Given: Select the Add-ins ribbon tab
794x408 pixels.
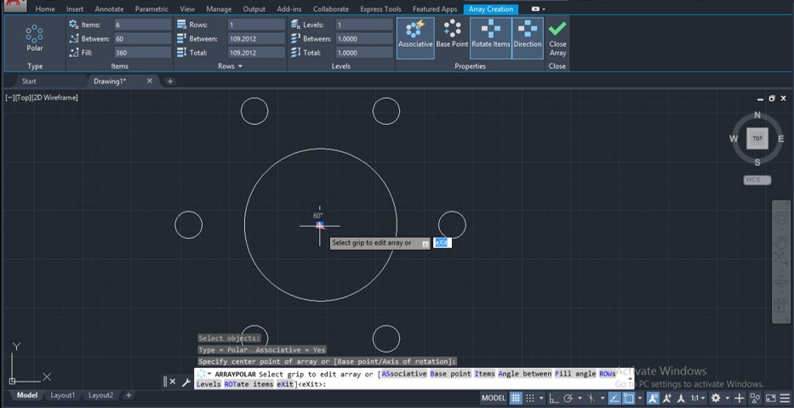Looking at the screenshot, I should pyautogui.click(x=289, y=9).
